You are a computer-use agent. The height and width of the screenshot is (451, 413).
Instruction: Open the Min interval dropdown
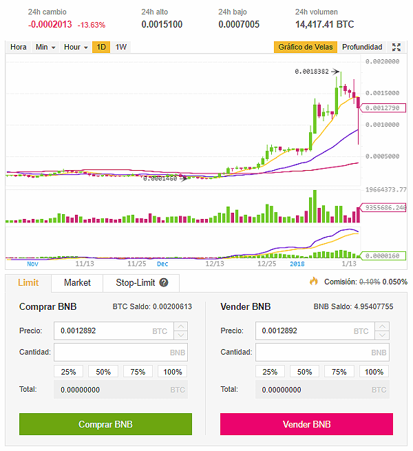[45, 48]
